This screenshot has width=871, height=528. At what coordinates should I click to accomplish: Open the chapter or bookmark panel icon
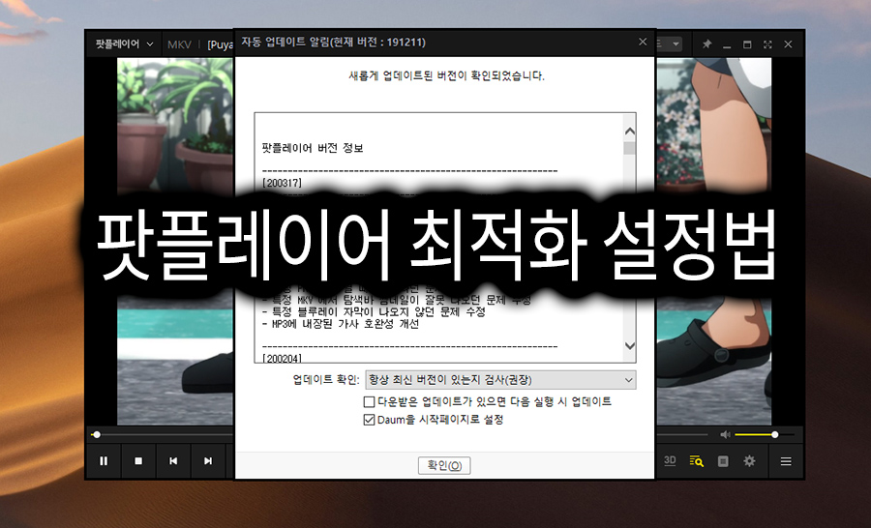pos(723,461)
